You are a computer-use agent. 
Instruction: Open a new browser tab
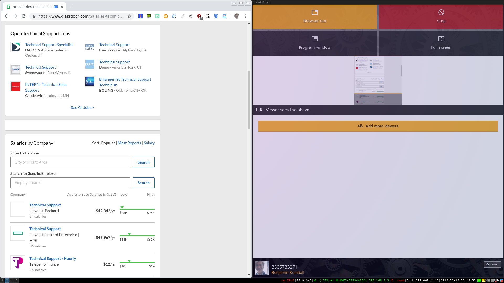[72, 7]
